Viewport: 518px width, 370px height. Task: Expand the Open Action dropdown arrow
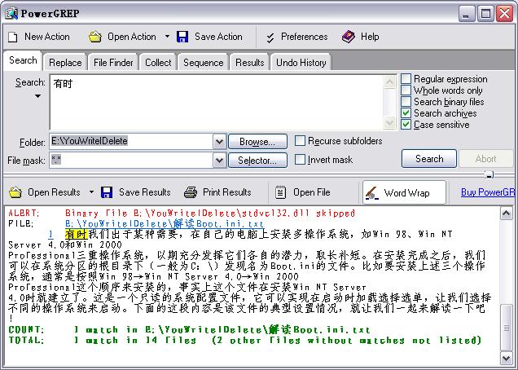(x=167, y=37)
